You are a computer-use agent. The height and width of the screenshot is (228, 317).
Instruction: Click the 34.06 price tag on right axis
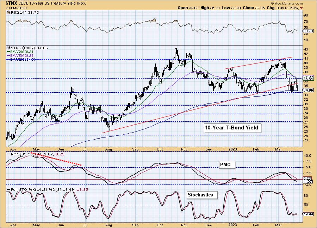click(x=308, y=90)
